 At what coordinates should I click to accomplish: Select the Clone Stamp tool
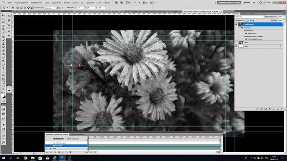click(x=4, y=44)
